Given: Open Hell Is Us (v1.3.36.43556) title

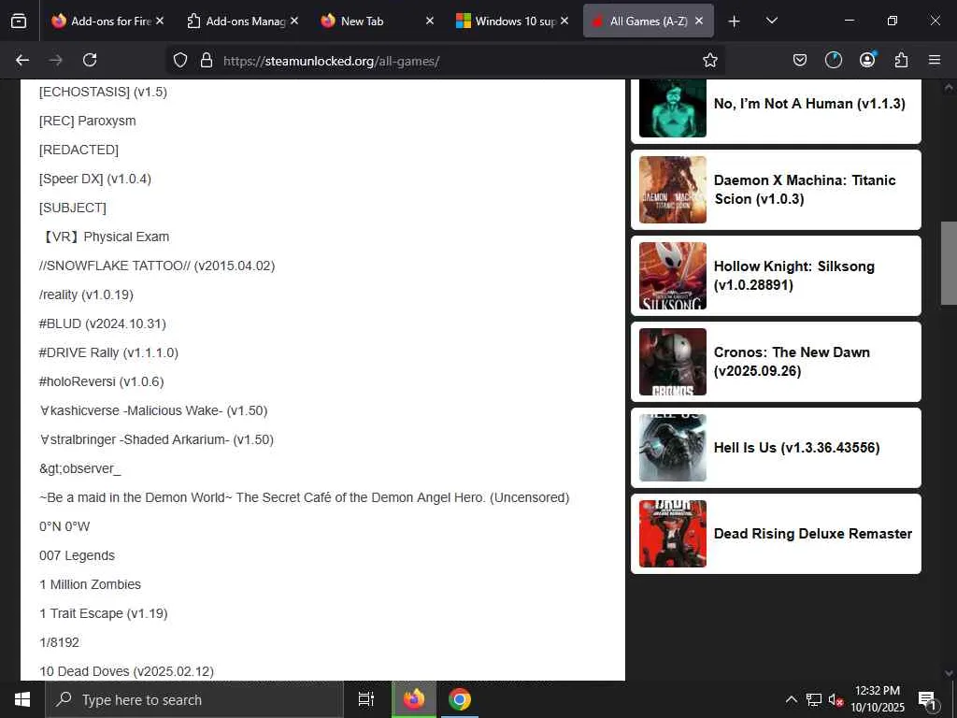Looking at the screenshot, I should click(x=796, y=448).
